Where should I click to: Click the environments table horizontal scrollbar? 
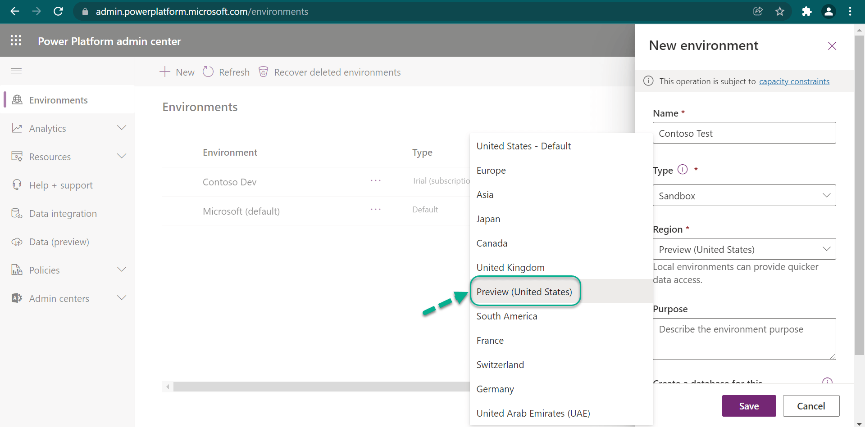tap(322, 387)
